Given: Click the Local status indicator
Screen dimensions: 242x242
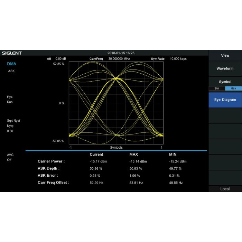Looking at the screenshot, I should 225,189.
